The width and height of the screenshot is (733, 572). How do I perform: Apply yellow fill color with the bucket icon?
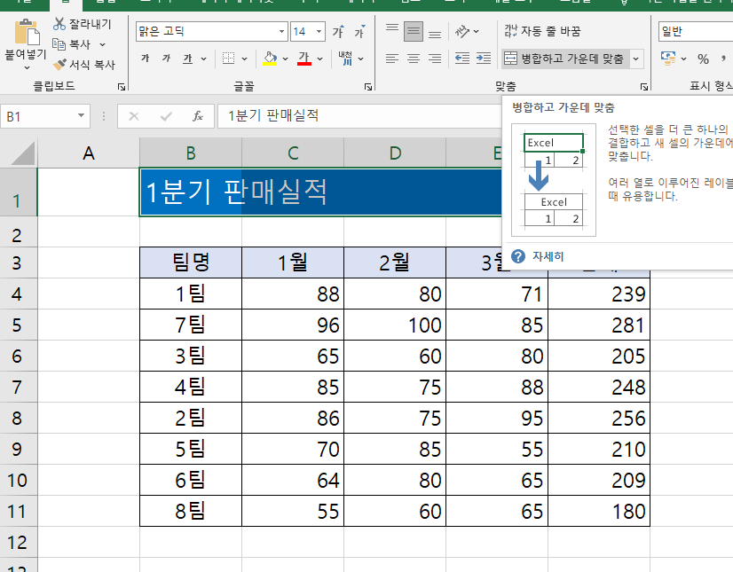coord(270,59)
